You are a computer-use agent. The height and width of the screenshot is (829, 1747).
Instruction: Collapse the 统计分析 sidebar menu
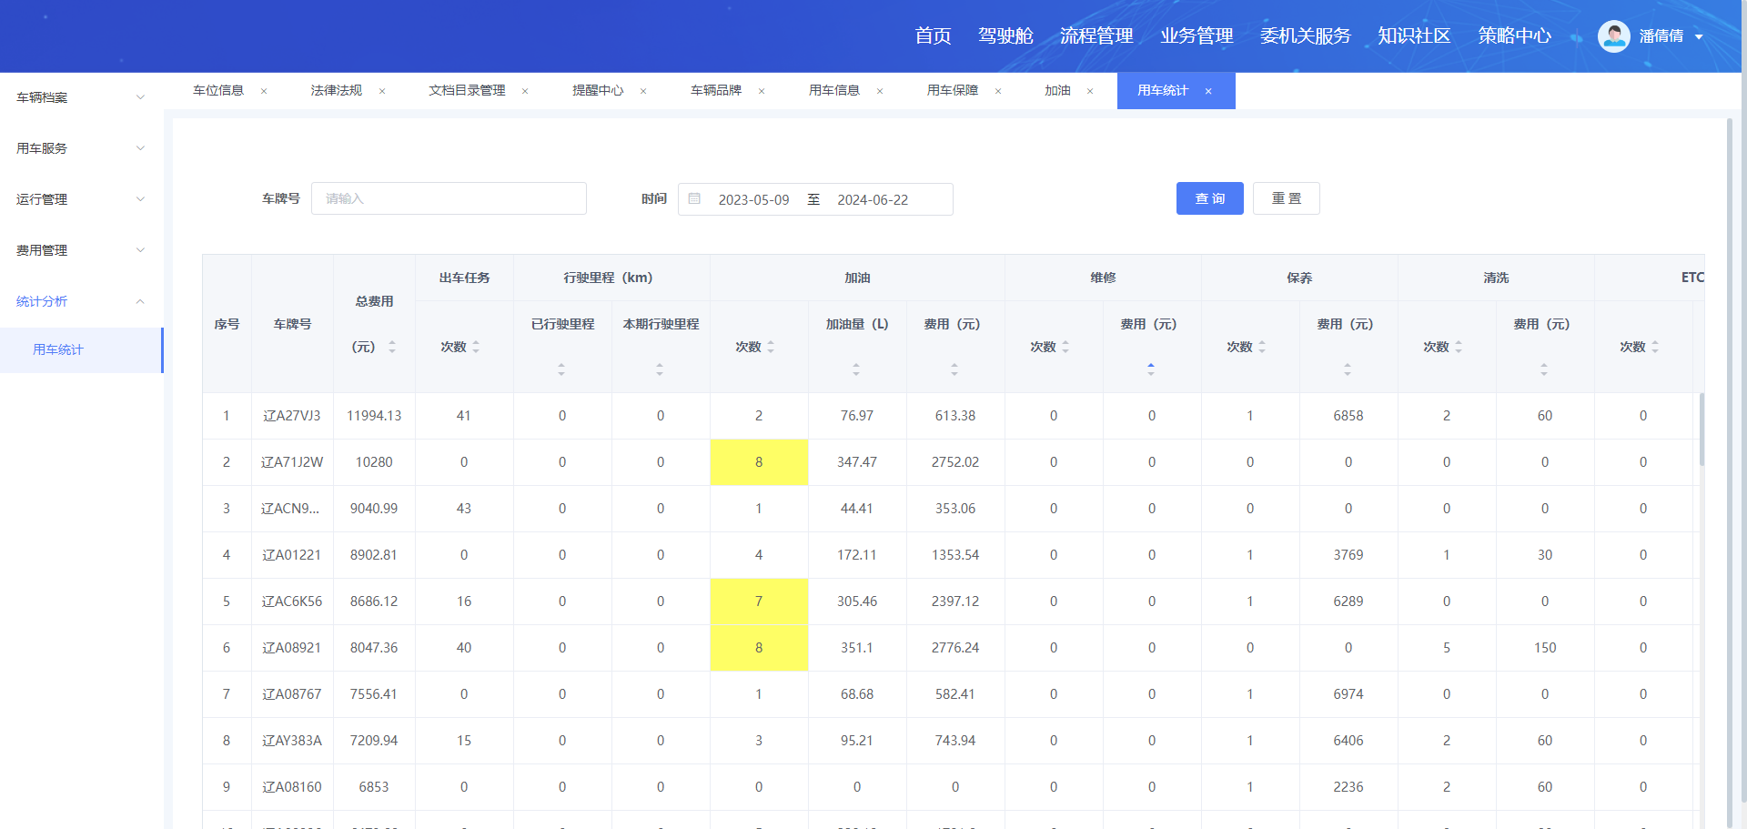click(x=81, y=301)
